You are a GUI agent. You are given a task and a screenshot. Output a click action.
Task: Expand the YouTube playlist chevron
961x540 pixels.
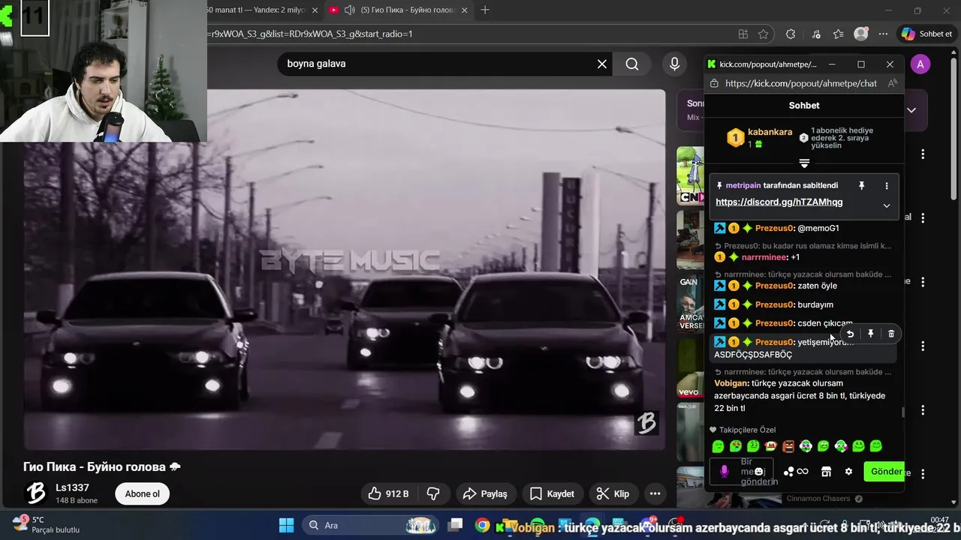(x=911, y=110)
